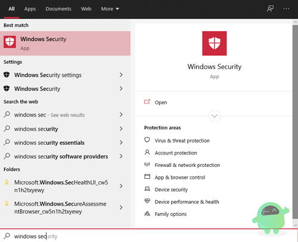Expand arrow for the SecHealthUI folder result
298x242 pixels.
(121, 186)
